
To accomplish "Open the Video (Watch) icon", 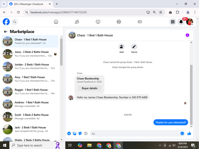I will pyautogui.click(x=98, y=22).
